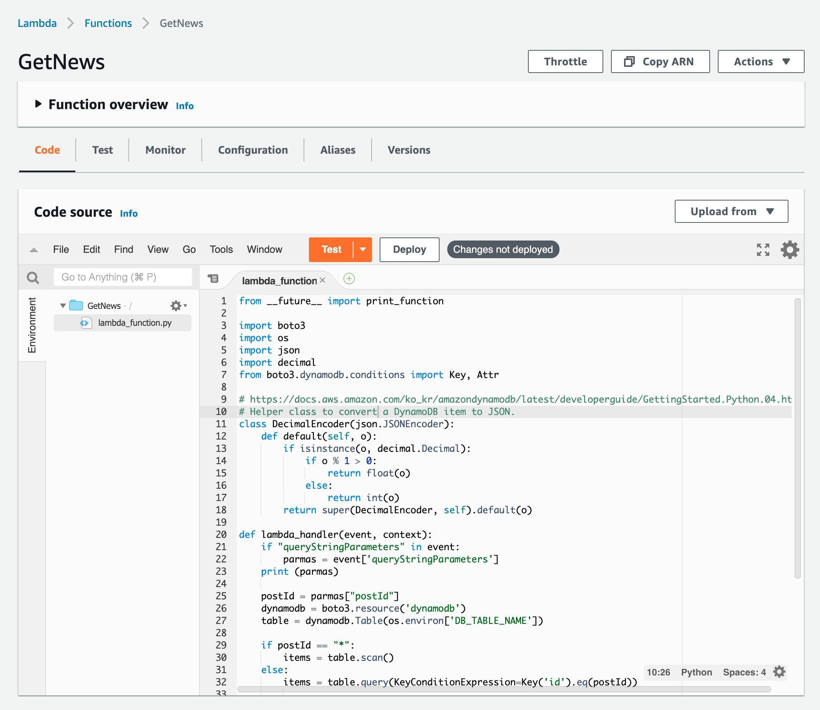The width and height of the screenshot is (820, 710).
Task: Open the Configuration tab
Action: (253, 150)
